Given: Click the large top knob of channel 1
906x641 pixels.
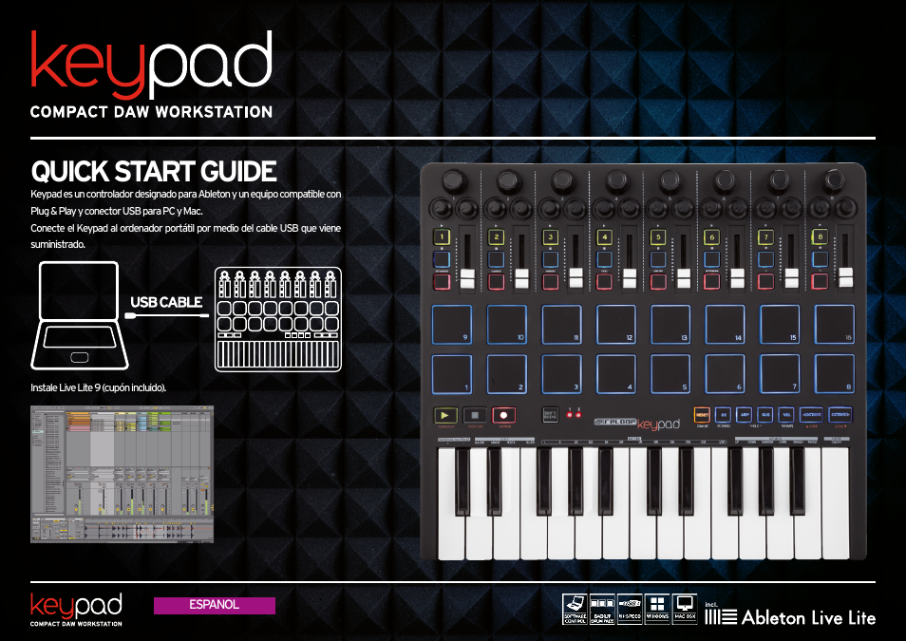Looking at the screenshot, I should 454,180.
